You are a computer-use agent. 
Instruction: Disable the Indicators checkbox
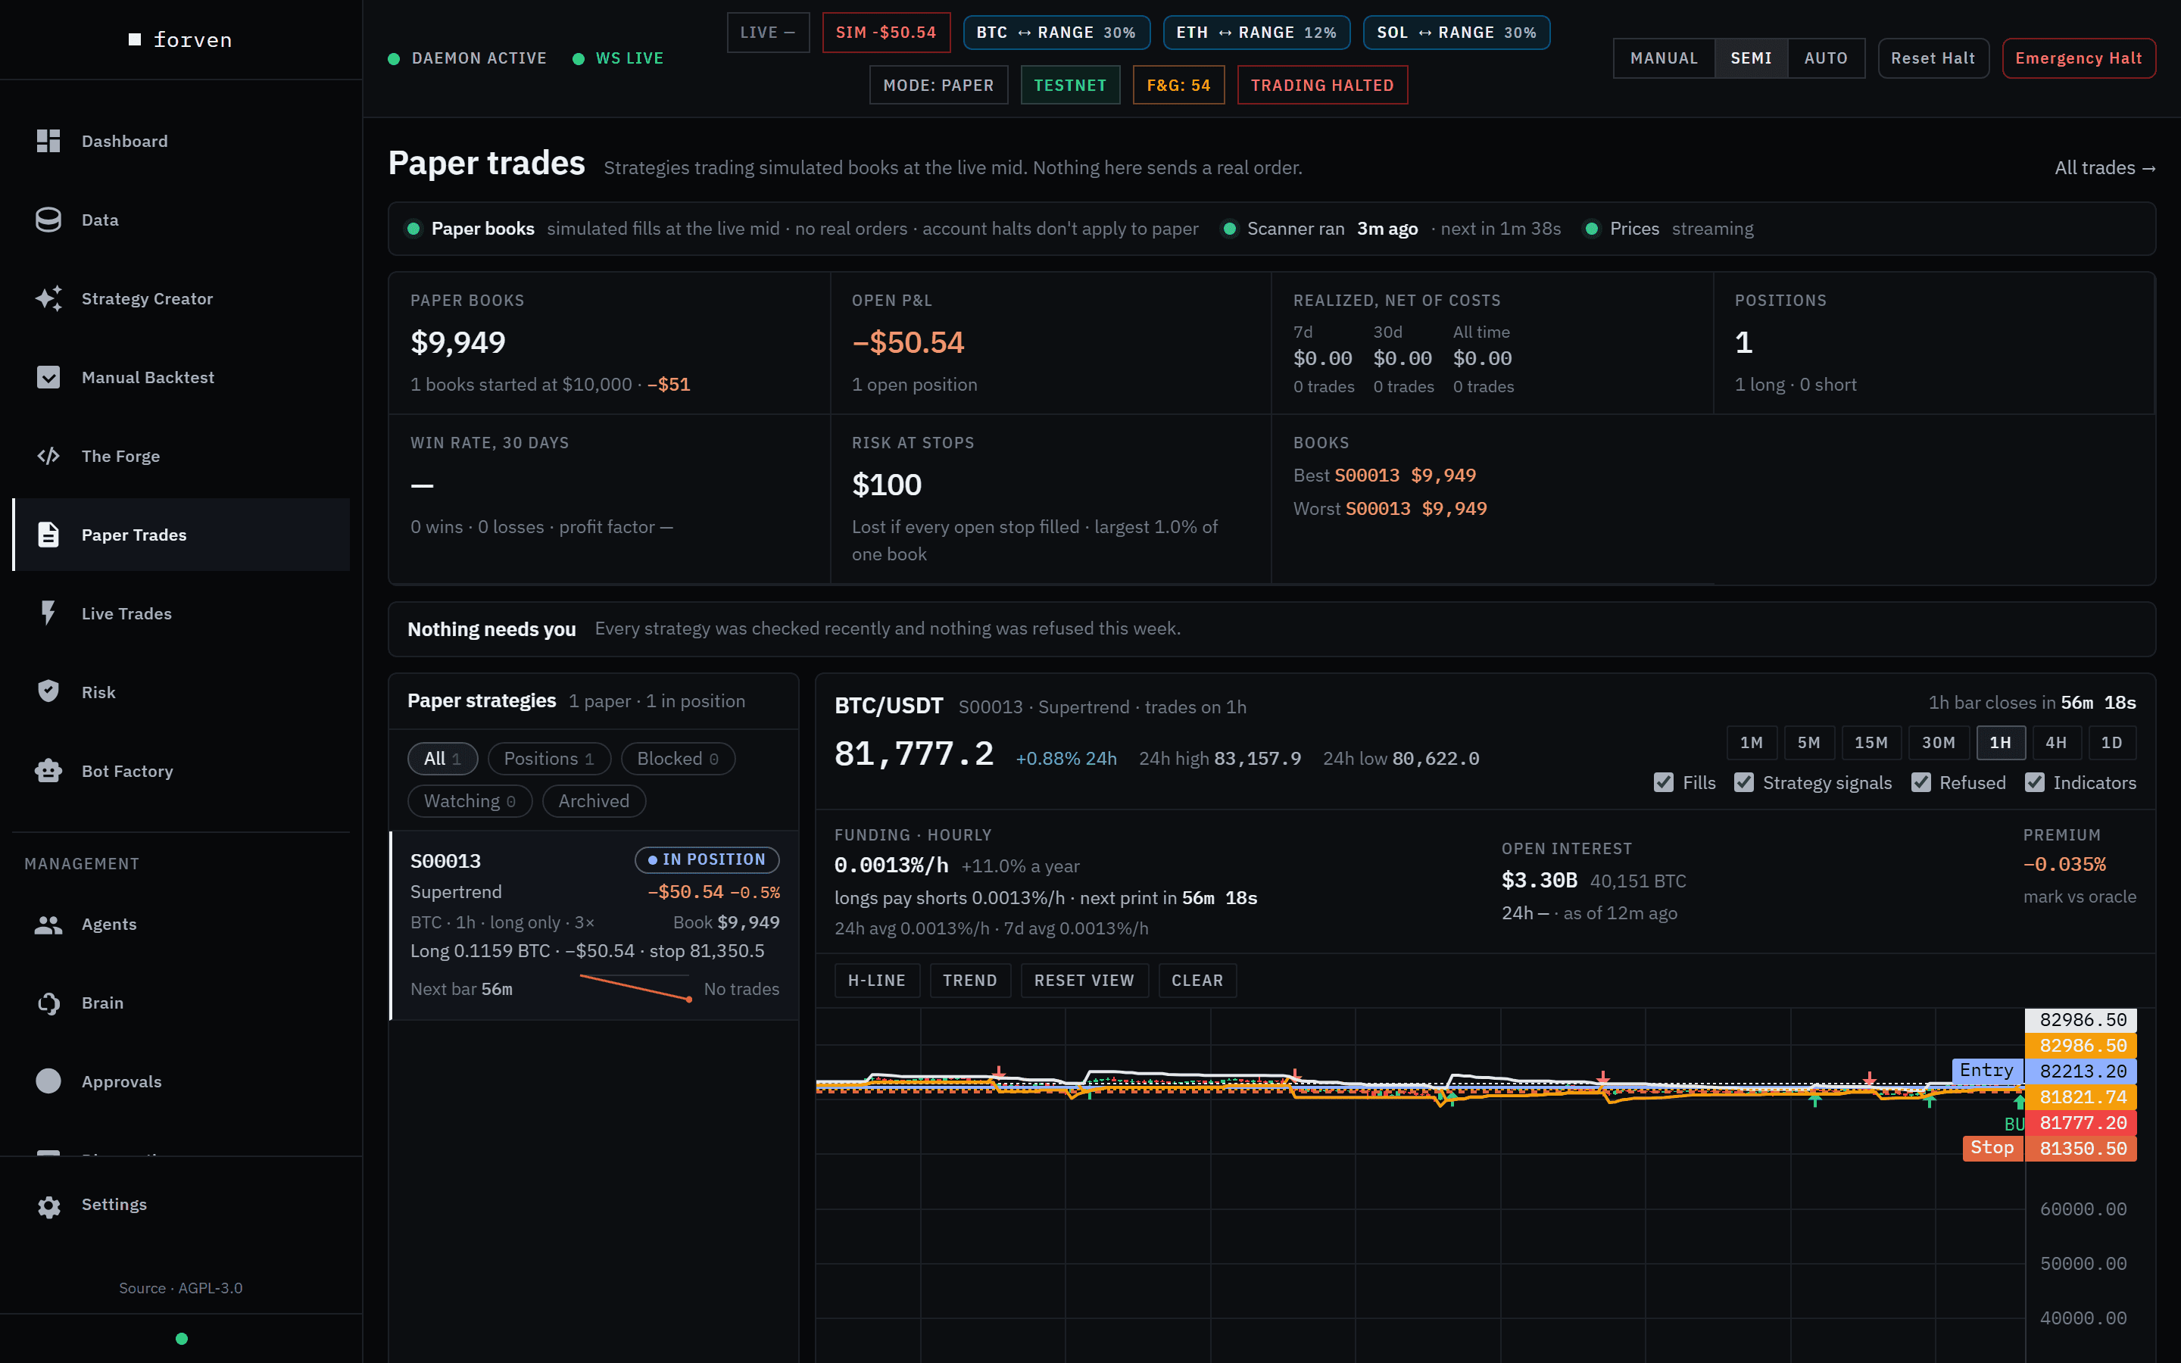click(2034, 782)
